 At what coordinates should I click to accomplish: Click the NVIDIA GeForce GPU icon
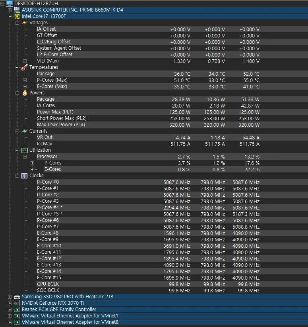(17, 303)
